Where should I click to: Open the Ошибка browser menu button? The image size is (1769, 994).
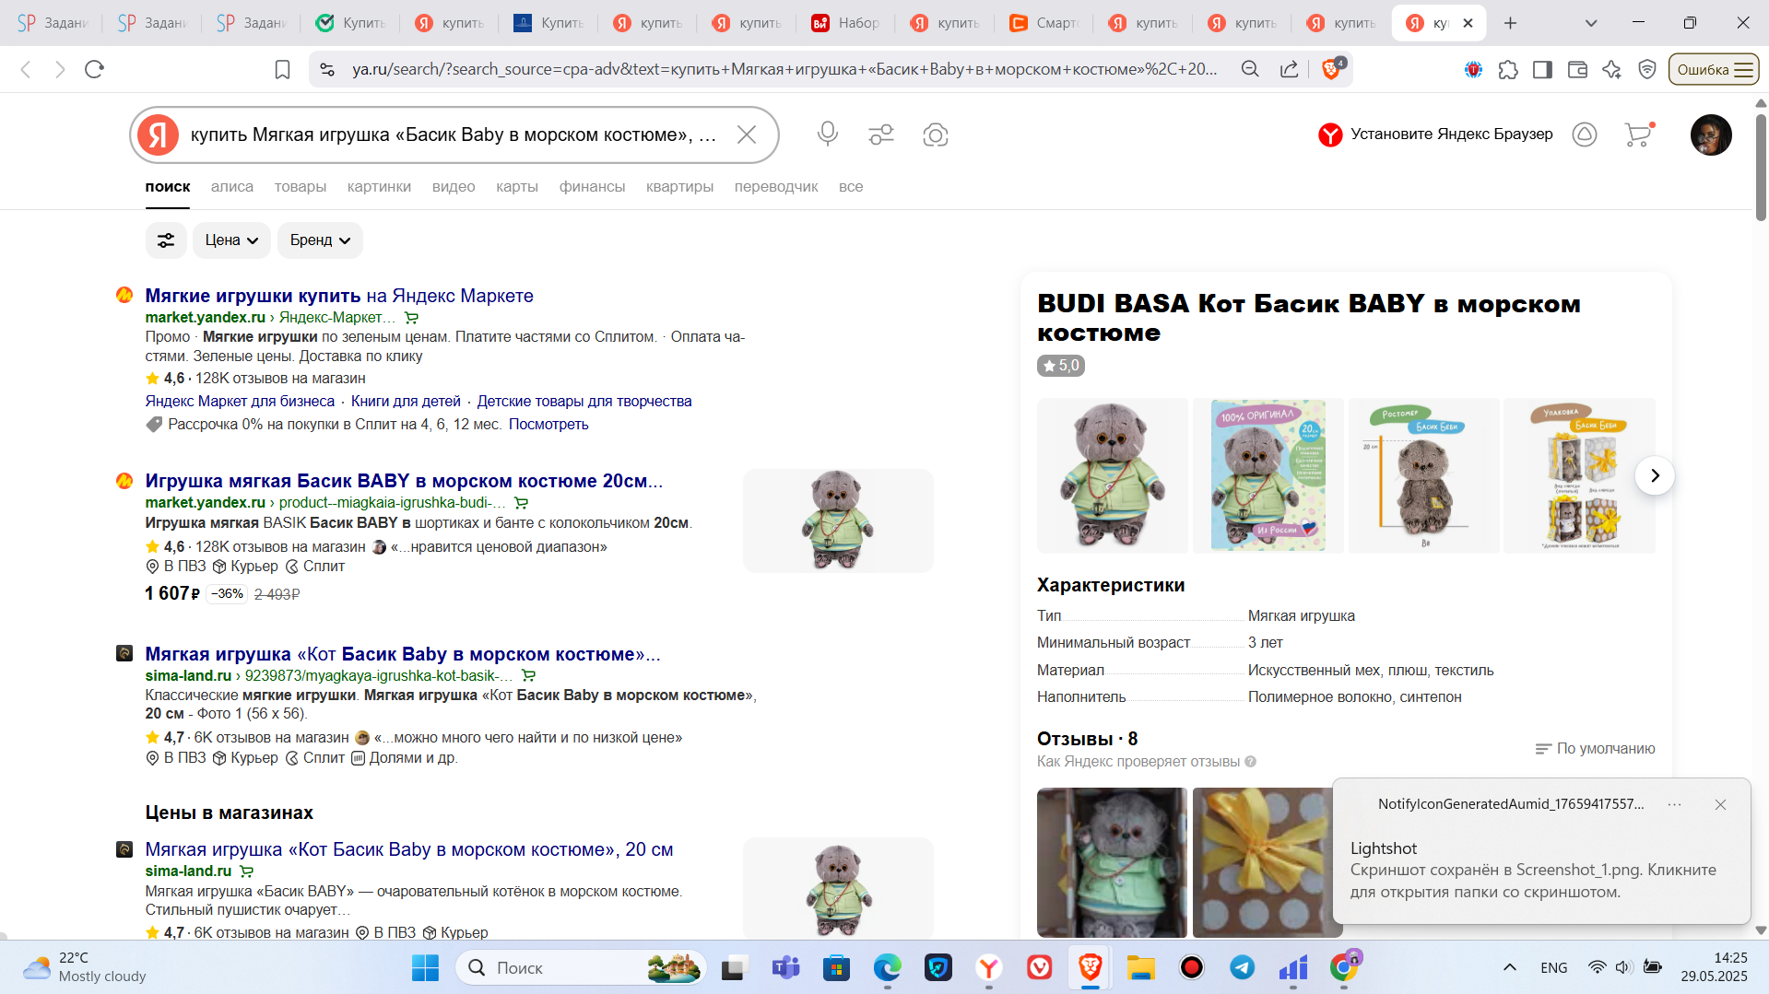coord(1714,69)
